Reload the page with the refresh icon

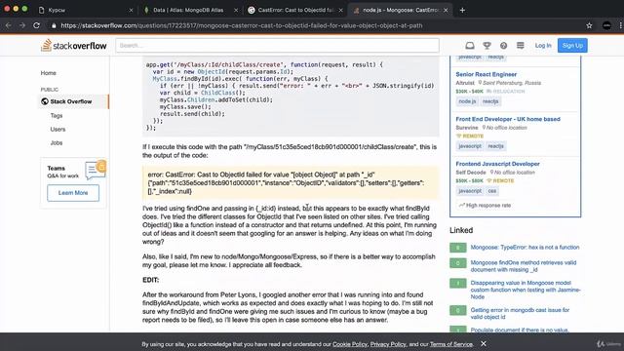tap(37, 25)
